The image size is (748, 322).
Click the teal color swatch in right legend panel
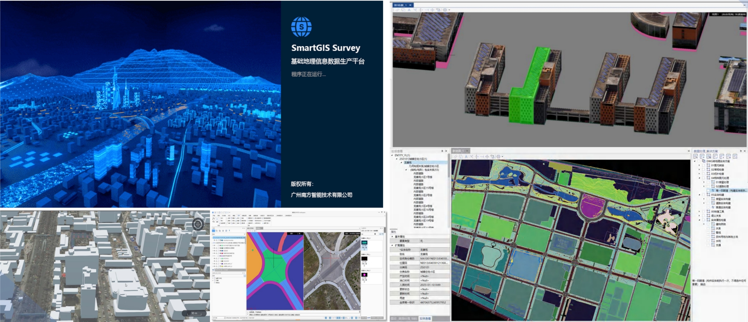[x=364, y=242]
